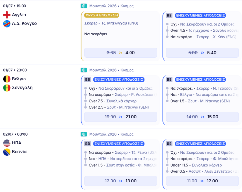This screenshot has width=242, height=192.
Task: Choose the 15.00 boosted odds
Action: pos(202,117)
